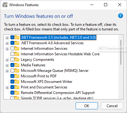127x113 pixels.
Task: Select the Microsoft Print to PDF folder icon
Action: pos(17,76)
